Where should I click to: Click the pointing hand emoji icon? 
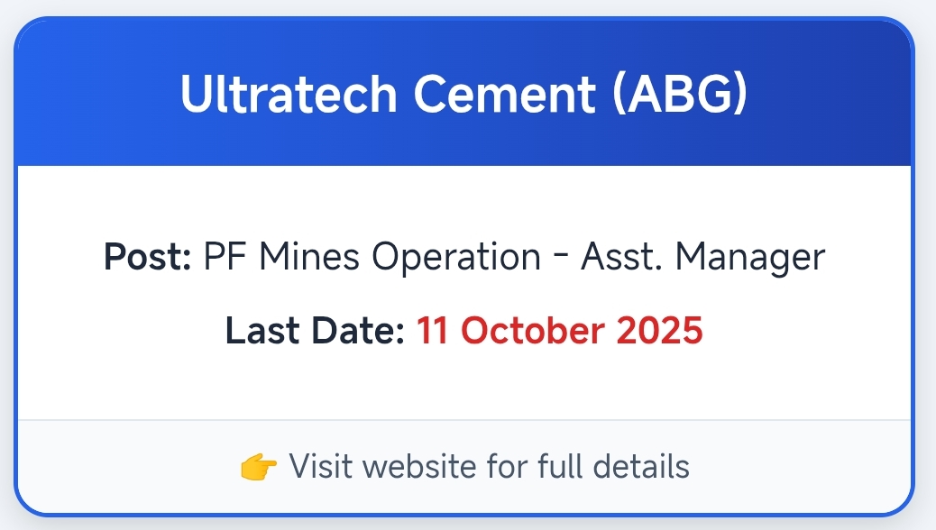(x=258, y=467)
